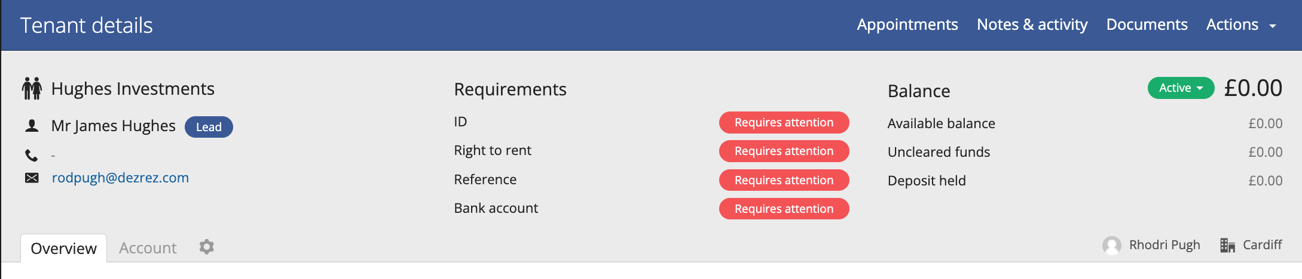
Task: Open the Documents section
Action: coord(1147,24)
